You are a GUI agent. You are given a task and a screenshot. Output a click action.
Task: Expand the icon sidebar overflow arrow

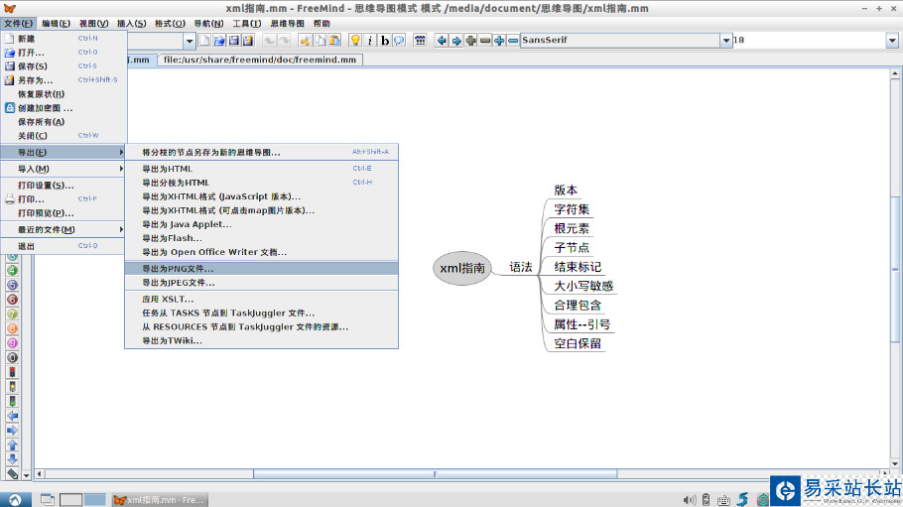tap(26, 475)
